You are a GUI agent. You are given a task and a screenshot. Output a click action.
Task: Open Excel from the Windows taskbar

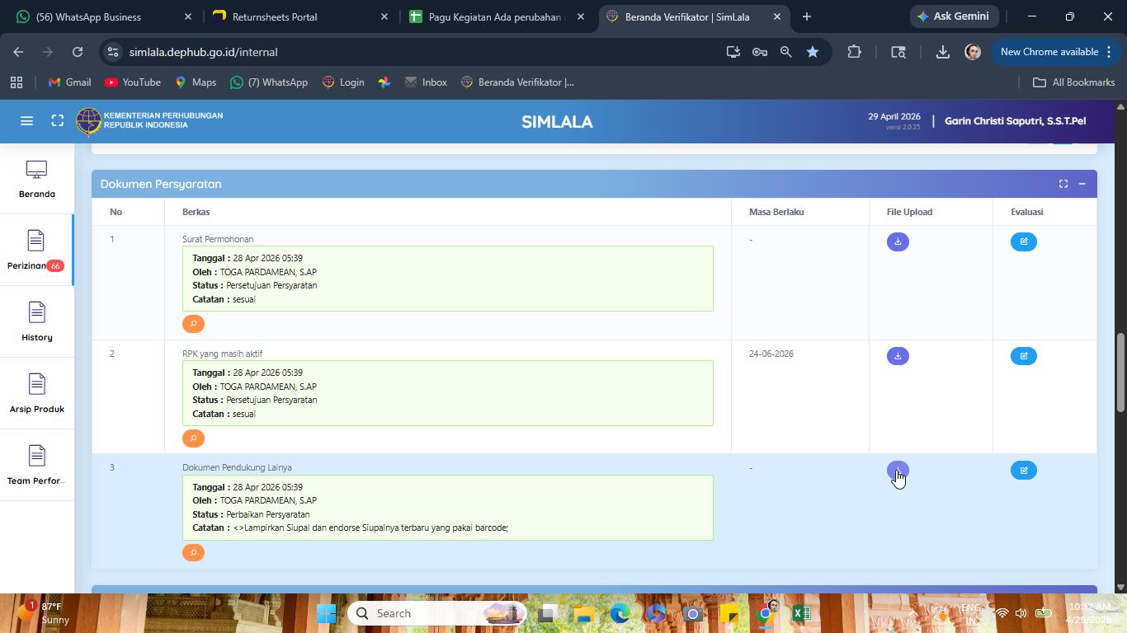pos(800,613)
